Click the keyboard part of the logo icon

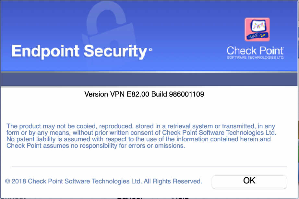tap(257, 36)
